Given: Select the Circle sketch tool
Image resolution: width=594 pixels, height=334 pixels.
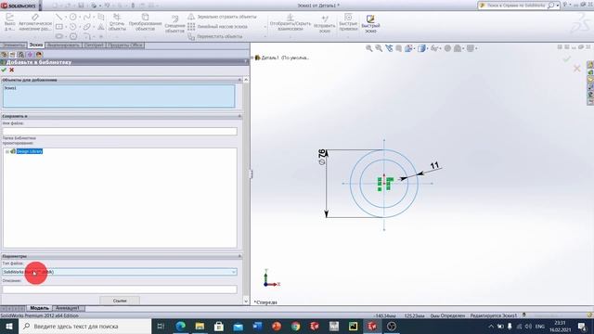Looking at the screenshot, I should [72, 17].
